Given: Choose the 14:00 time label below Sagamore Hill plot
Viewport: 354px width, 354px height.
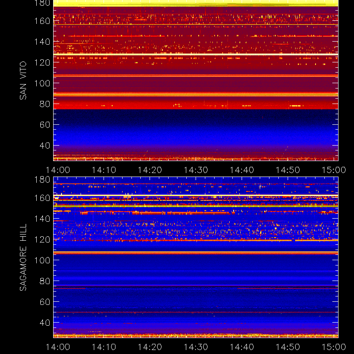Looking at the screenshot, I should click(58, 347).
